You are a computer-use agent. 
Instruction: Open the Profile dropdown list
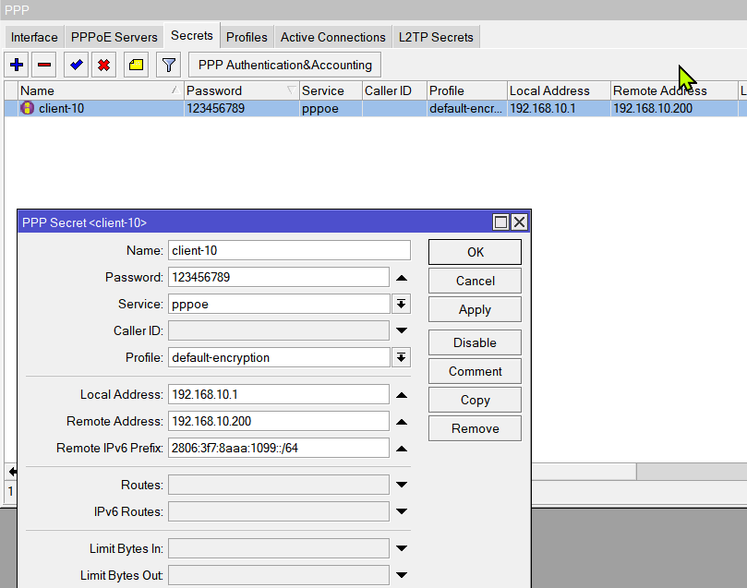(x=401, y=357)
